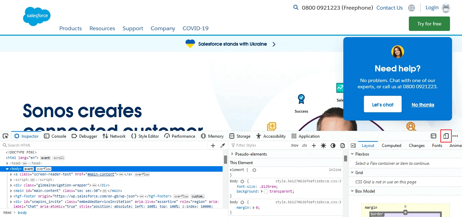Expand the hgf-footer node
The height and width of the screenshot is (217, 462).
tap(11, 196)
